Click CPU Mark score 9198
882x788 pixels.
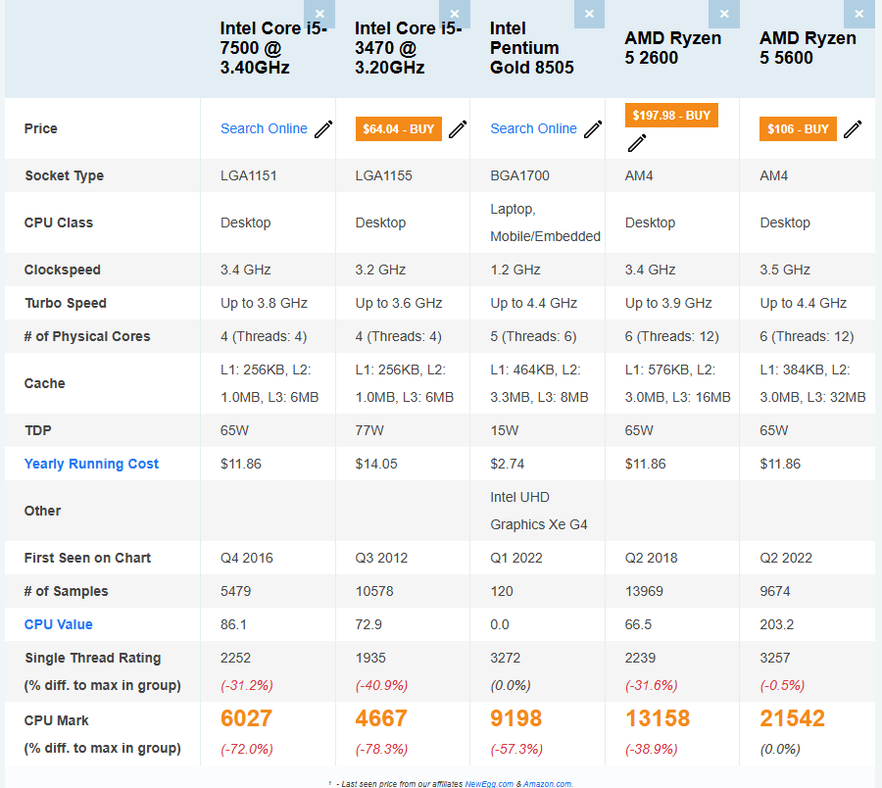515,718
